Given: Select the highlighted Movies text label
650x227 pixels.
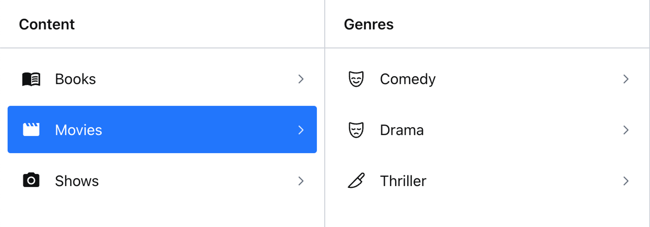Looking at the screenshot, I should pyautogui.click(x=78, y=130).
